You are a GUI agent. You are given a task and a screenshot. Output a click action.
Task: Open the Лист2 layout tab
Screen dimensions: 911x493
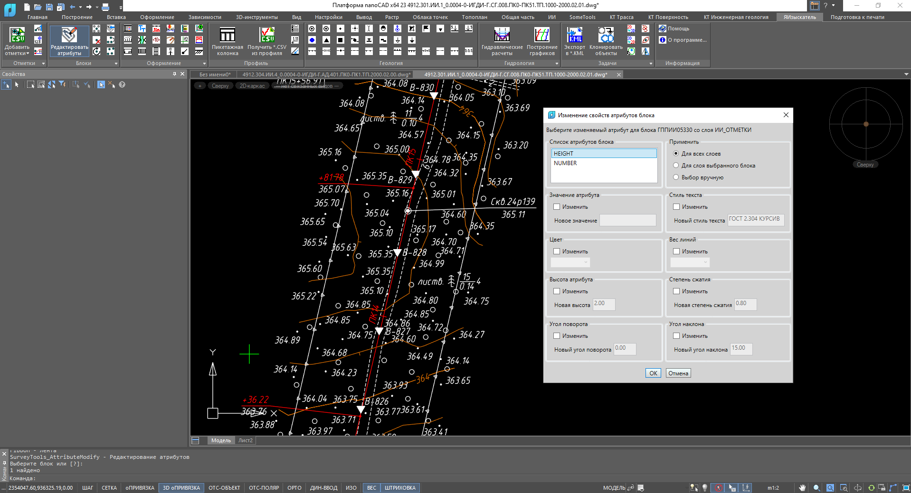coord(246,440)
